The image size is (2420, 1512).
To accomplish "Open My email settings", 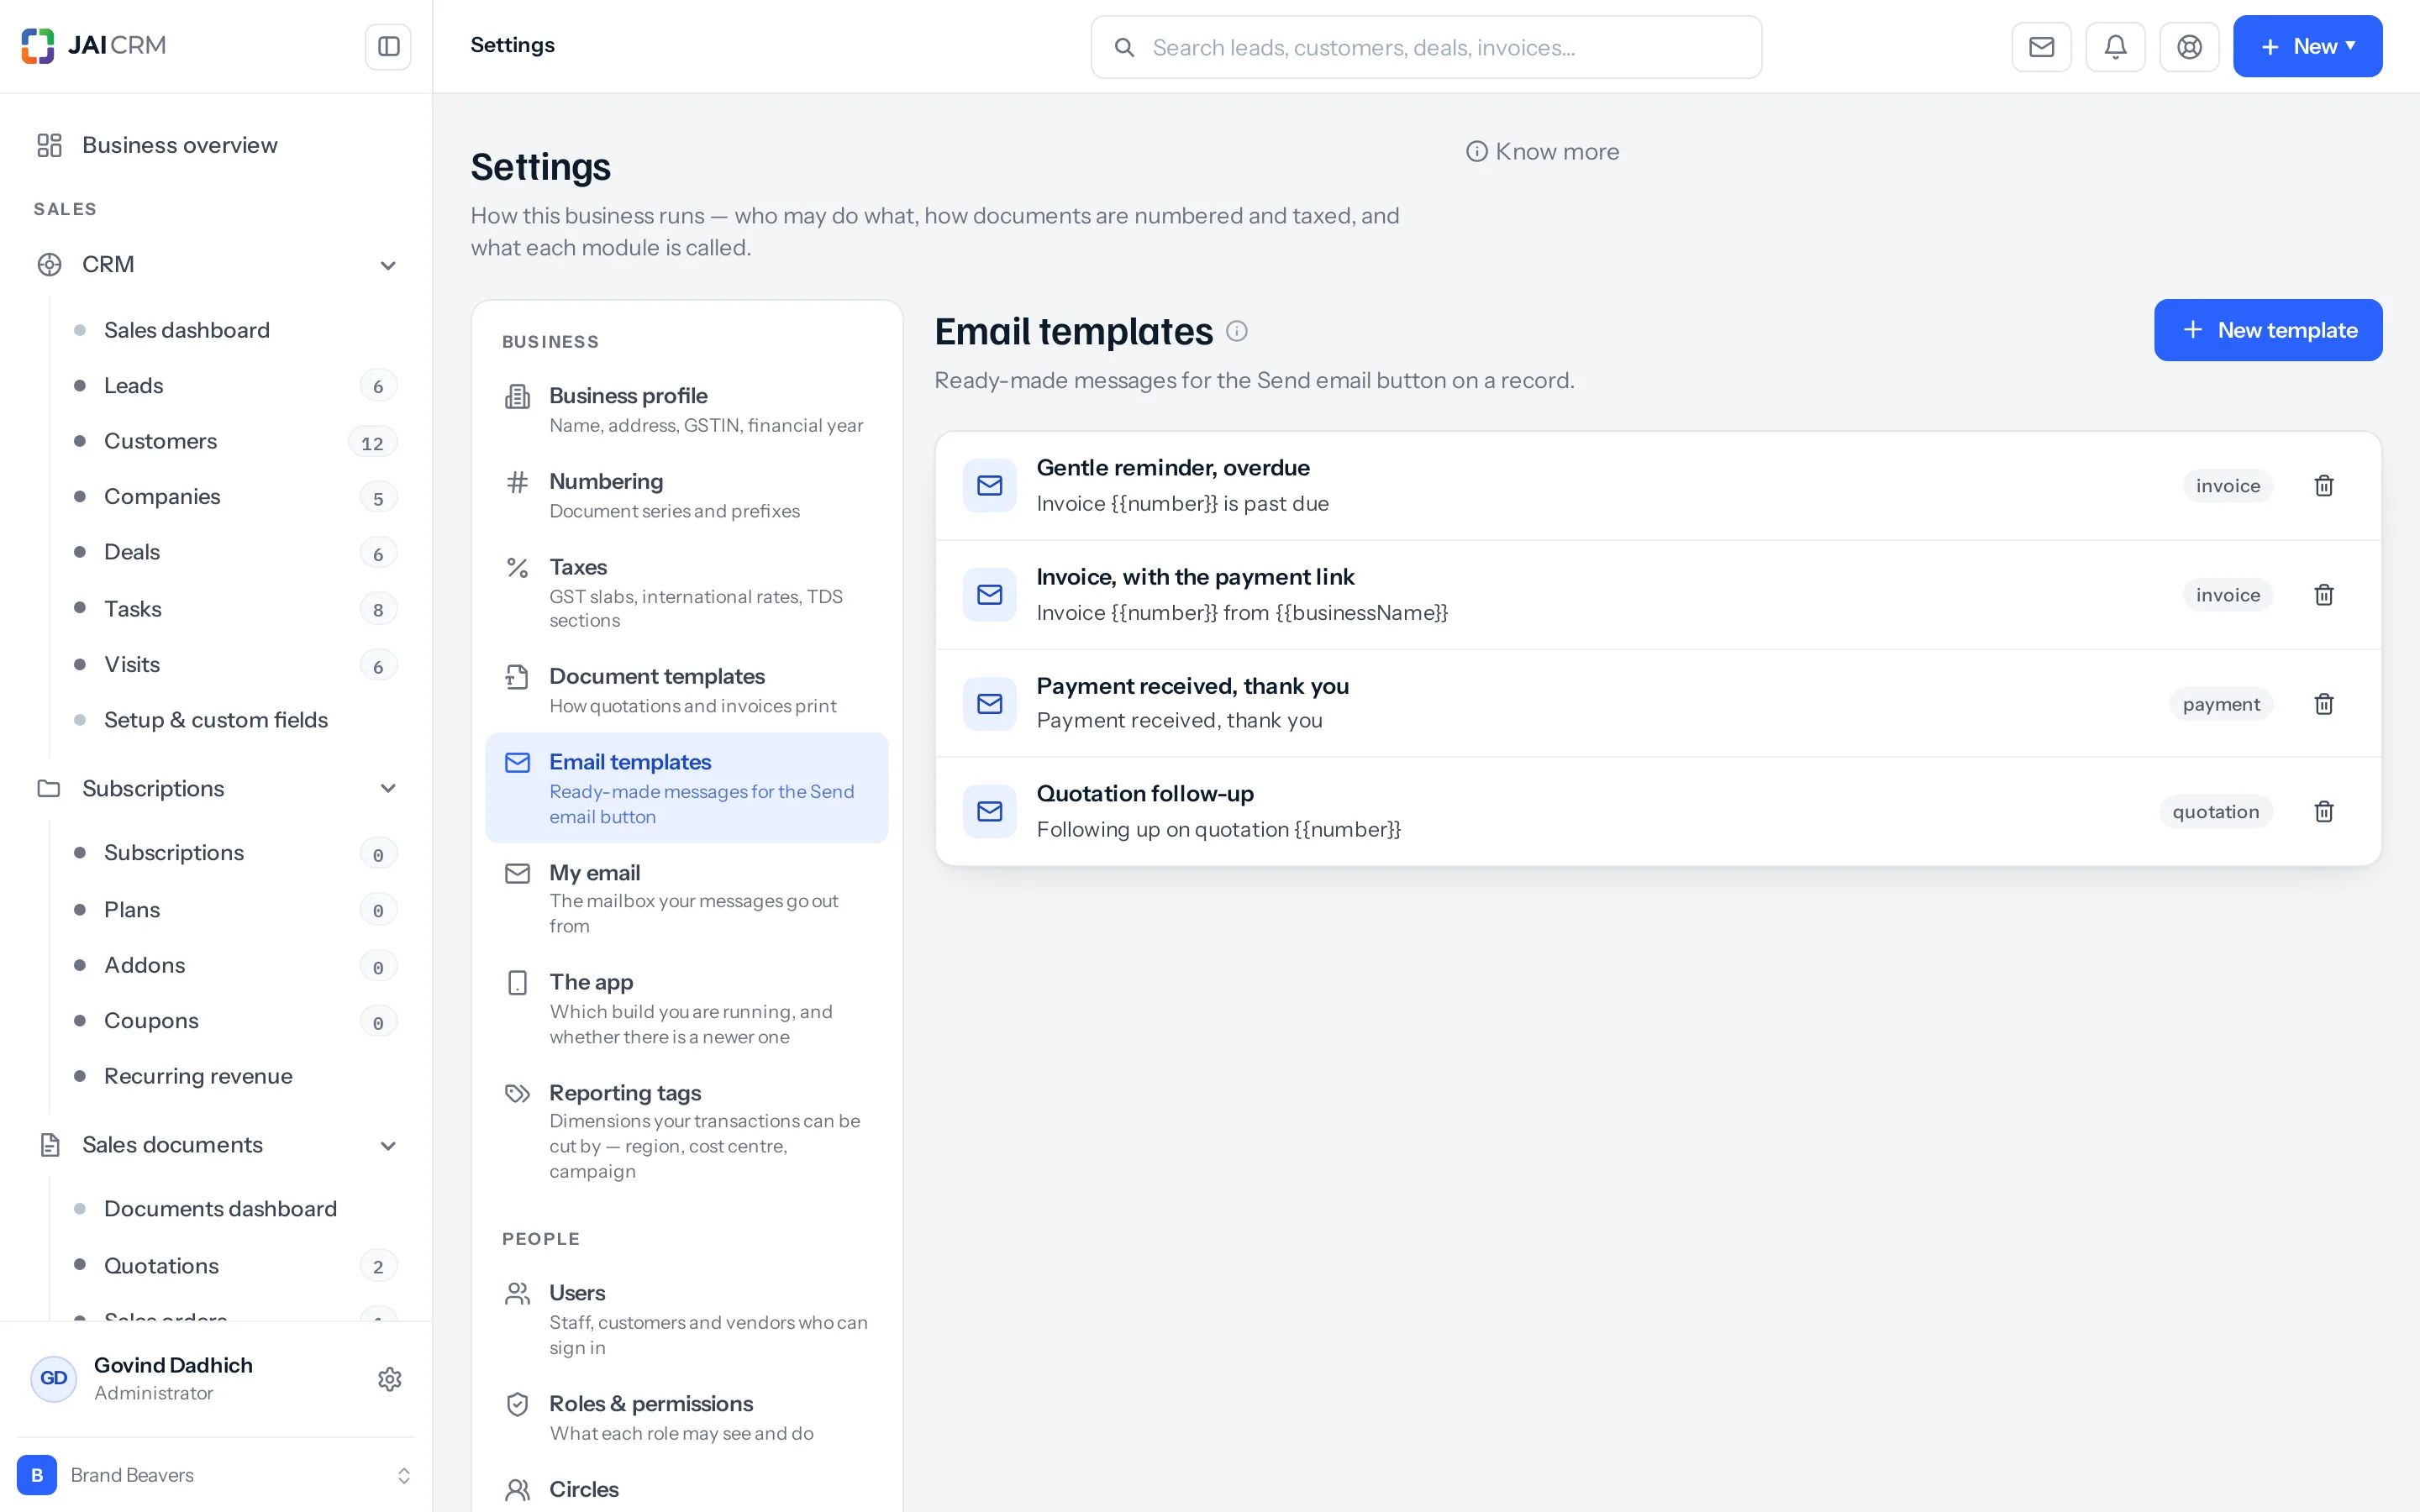I will click(x=687, y=898).
